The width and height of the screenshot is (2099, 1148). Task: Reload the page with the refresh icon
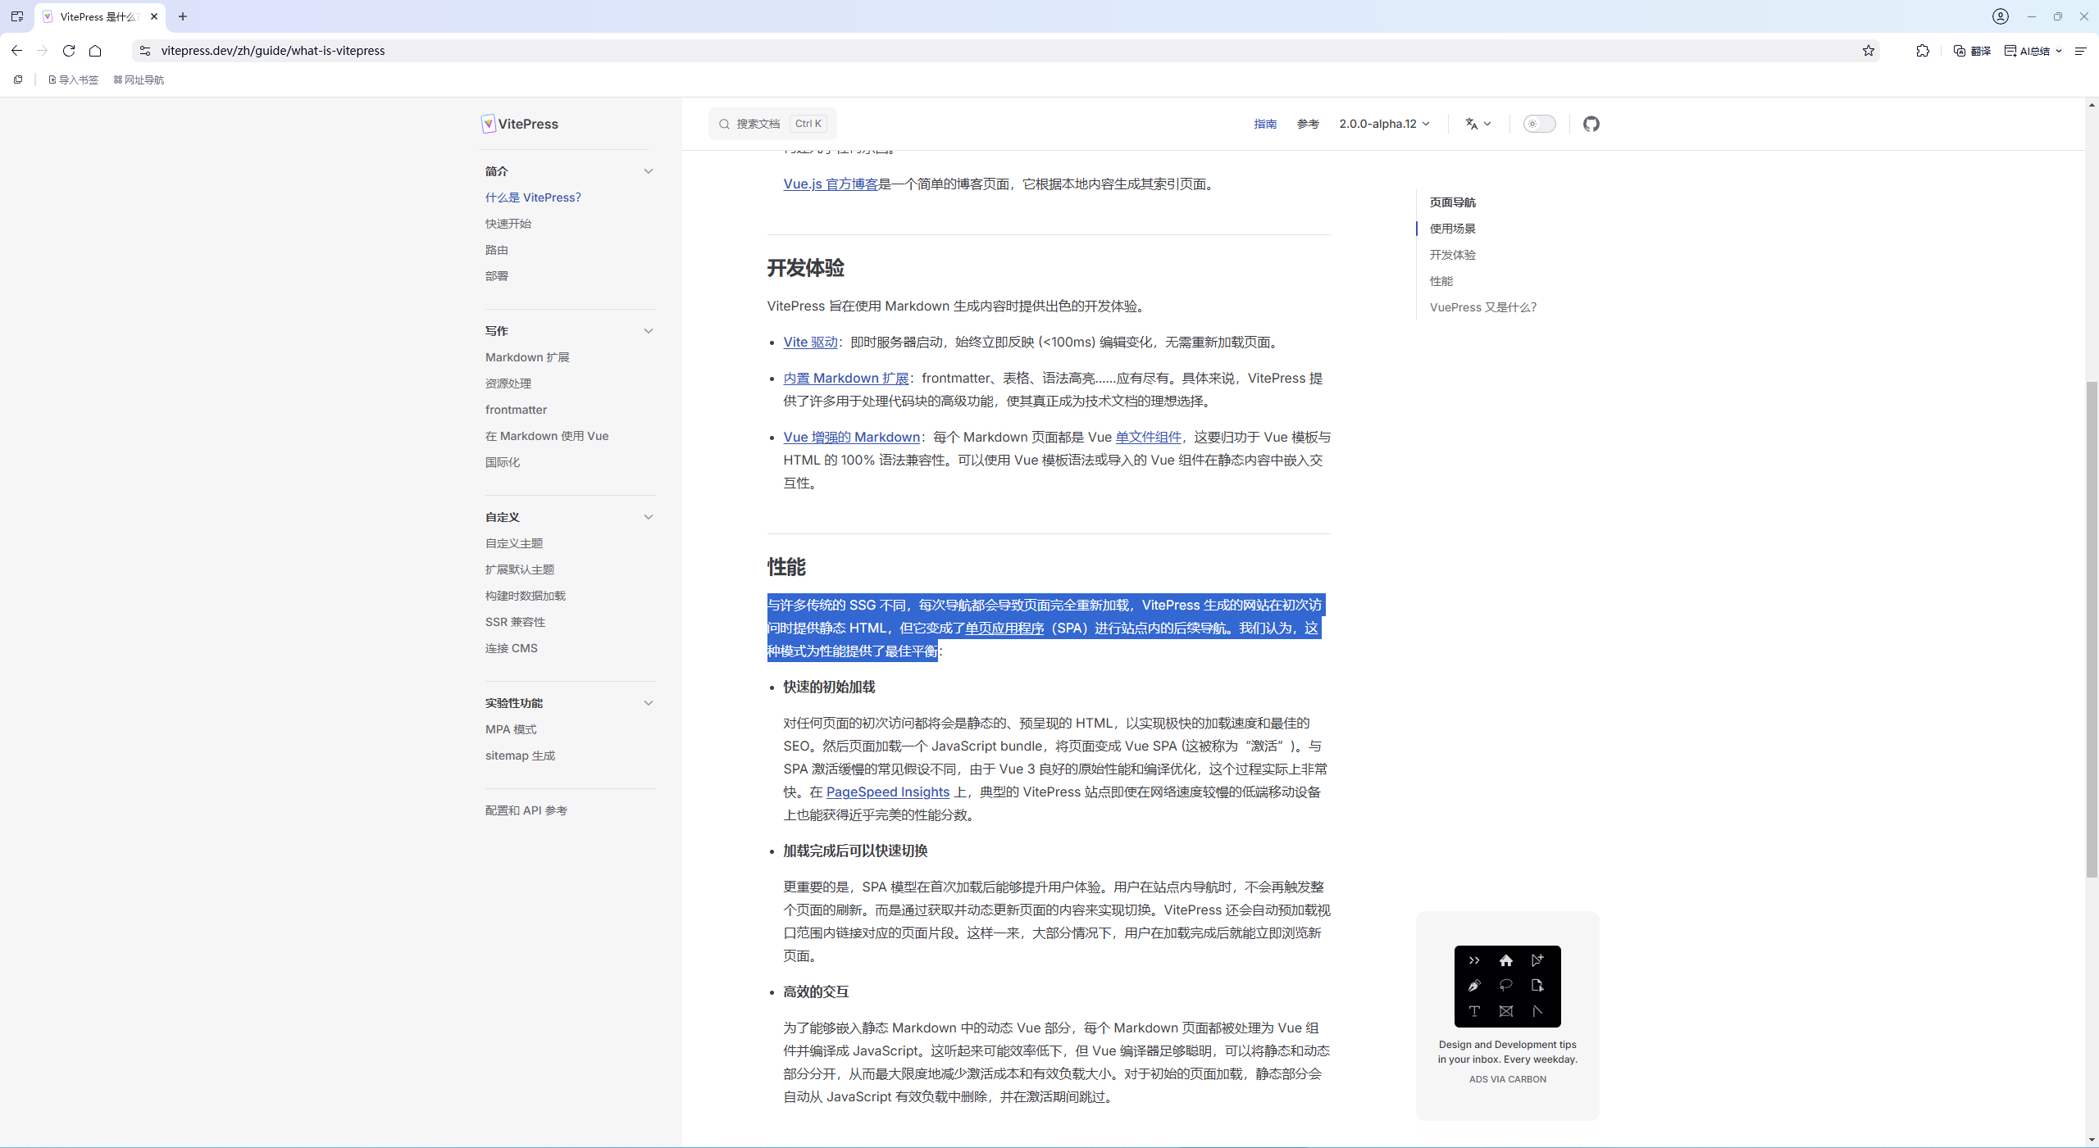(x=69, y=51)
